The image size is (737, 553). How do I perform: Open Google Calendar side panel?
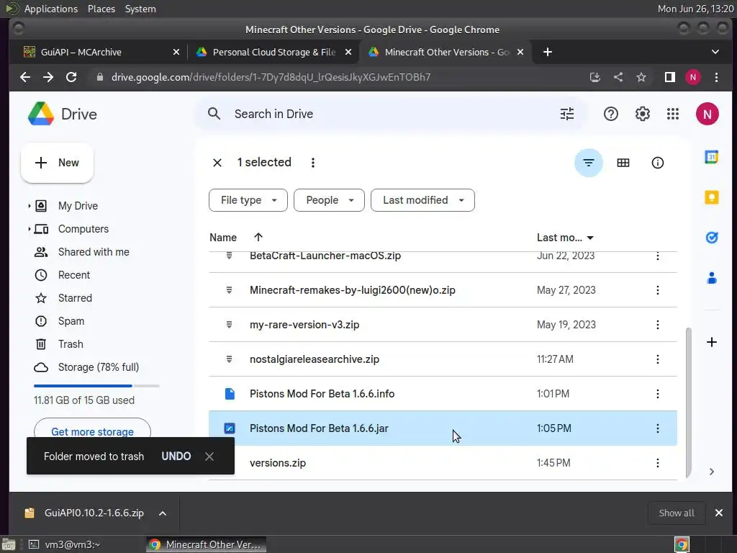click(711, 156)
